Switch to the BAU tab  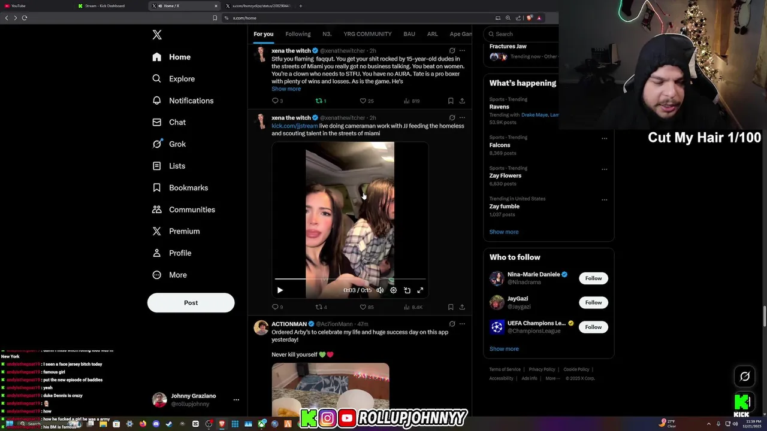pyautogui.click(x=409, y=34)
